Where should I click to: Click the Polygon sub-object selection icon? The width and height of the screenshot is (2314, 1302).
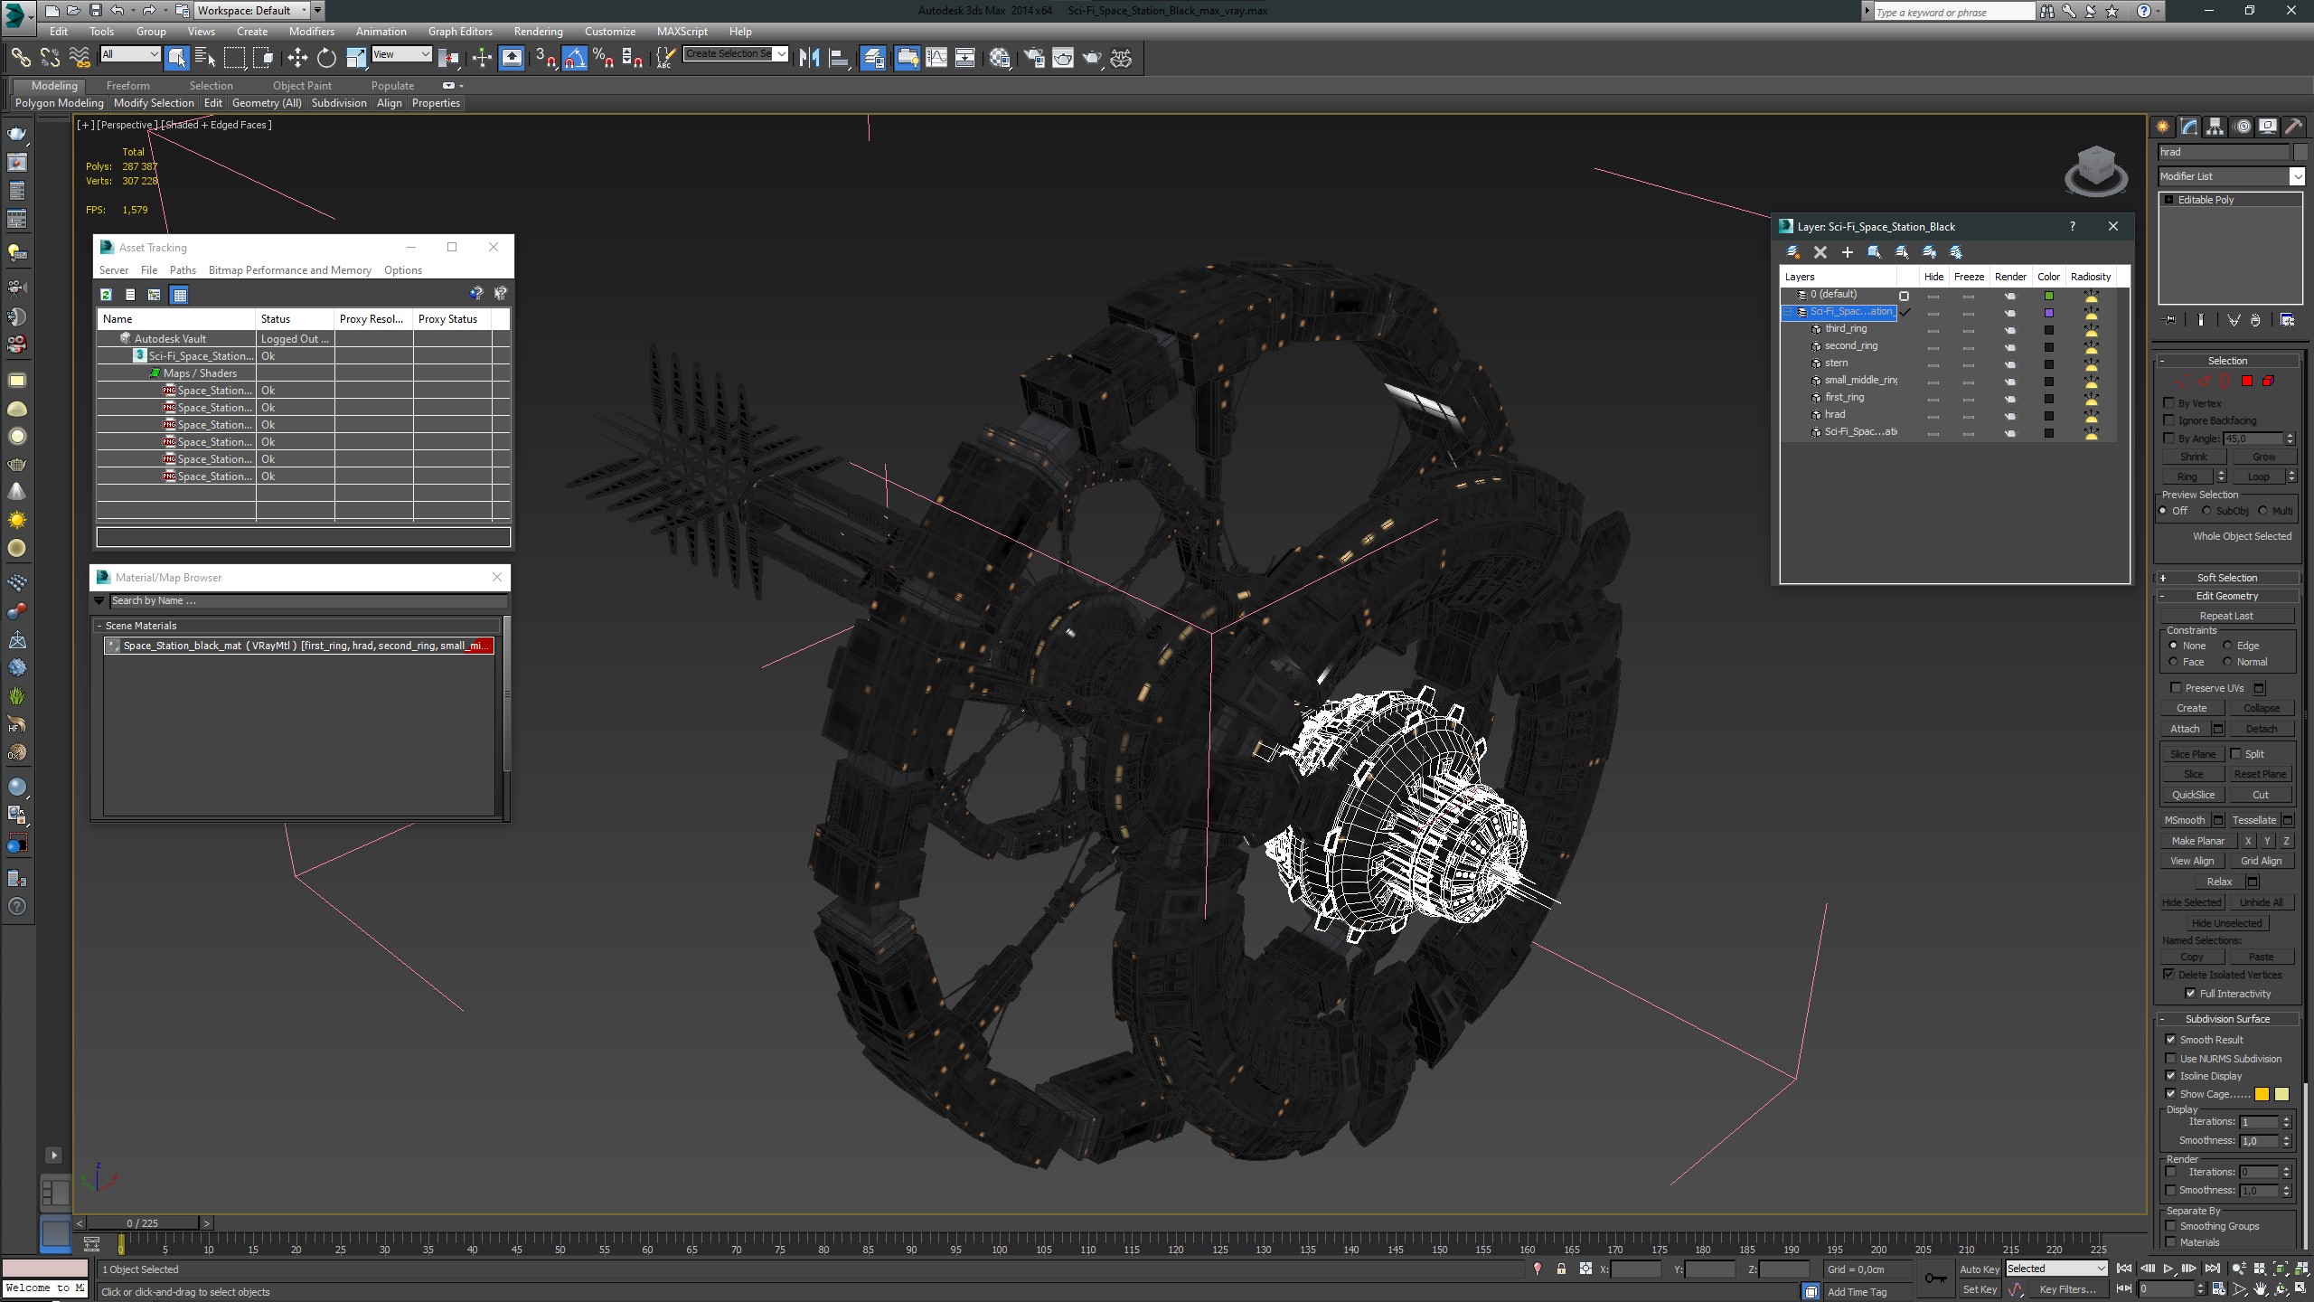click(2247, 381)
